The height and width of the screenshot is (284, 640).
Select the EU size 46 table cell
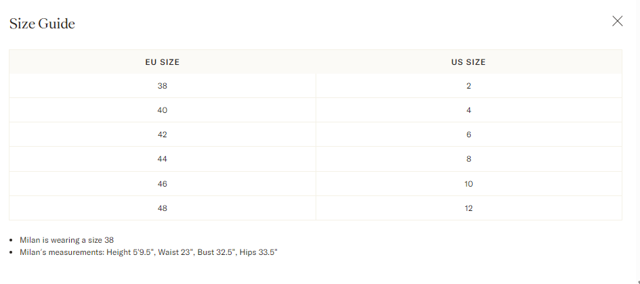[x=163, y=184]
